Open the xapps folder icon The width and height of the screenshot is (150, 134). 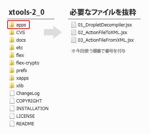pos(12,78)
